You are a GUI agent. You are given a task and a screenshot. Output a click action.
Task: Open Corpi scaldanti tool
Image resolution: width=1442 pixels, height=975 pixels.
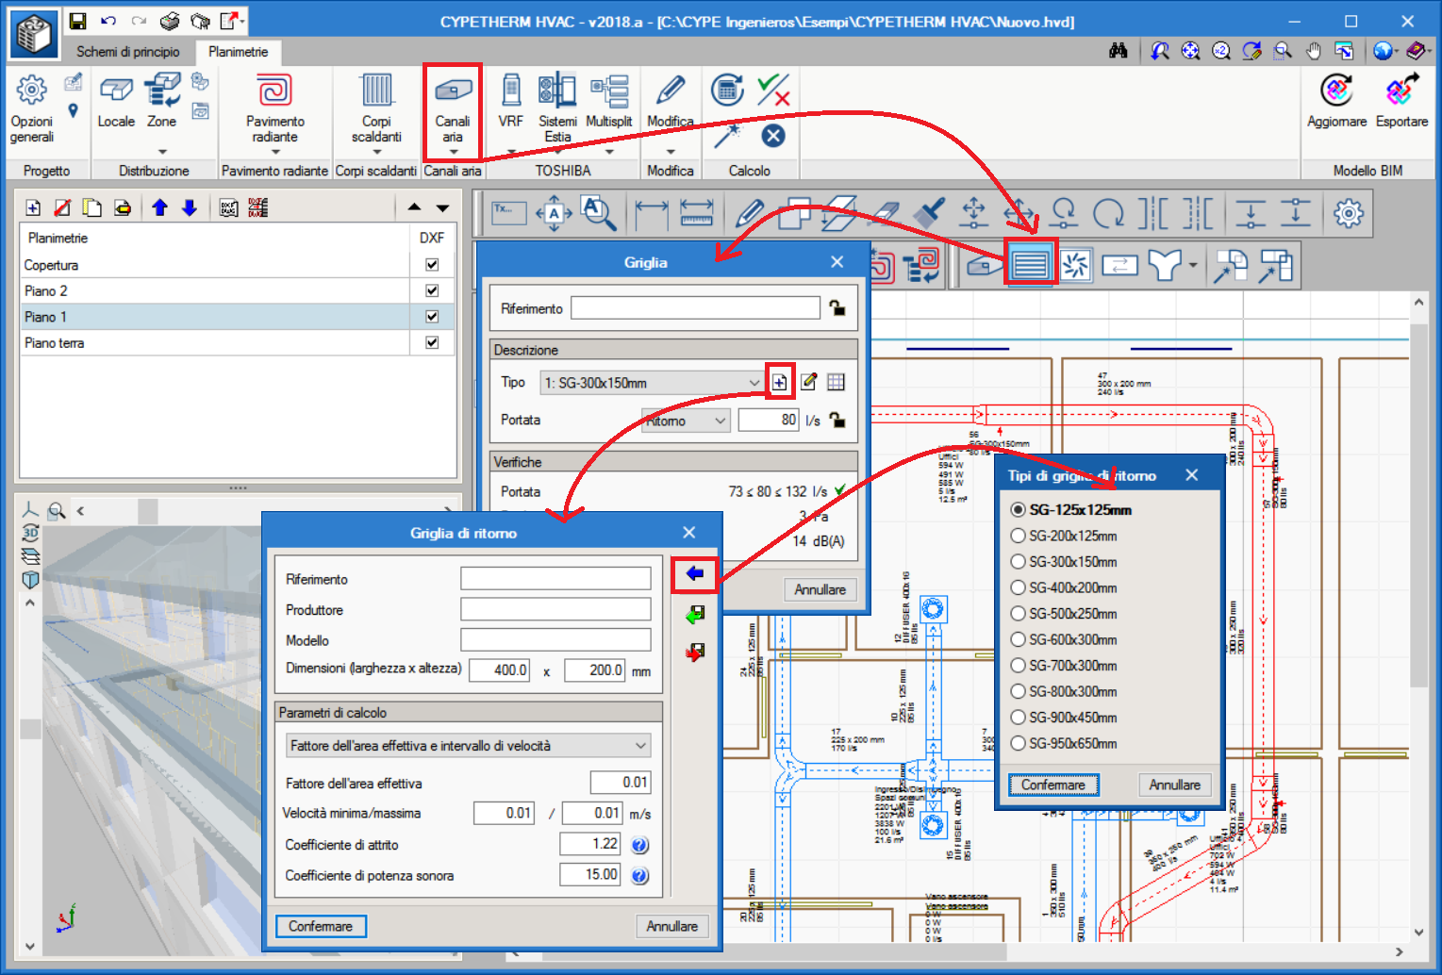click(376, 109)
